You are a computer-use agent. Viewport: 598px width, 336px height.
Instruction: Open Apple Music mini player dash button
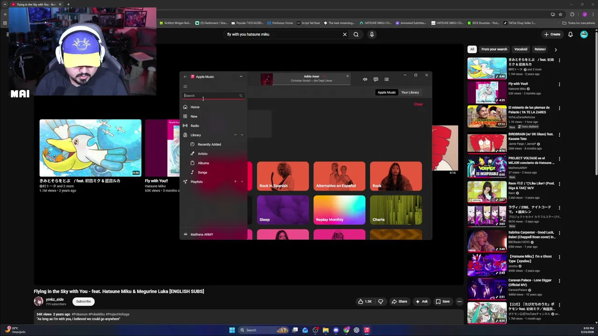241,77
